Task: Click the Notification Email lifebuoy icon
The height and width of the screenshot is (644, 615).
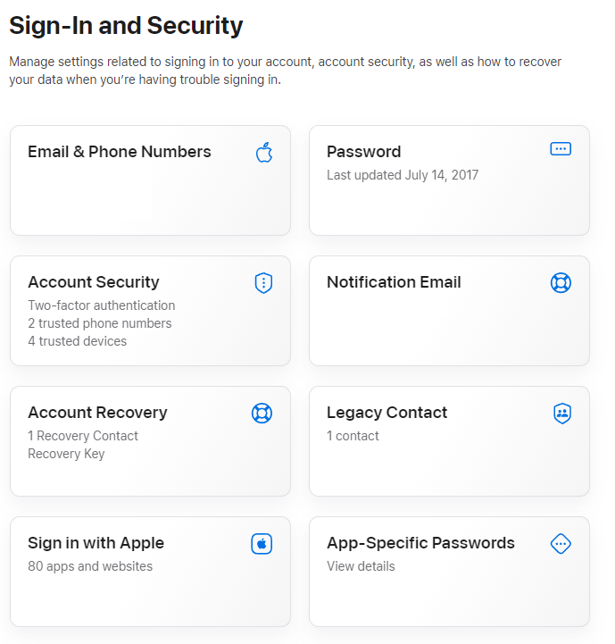Action: (x=561, y=283)
